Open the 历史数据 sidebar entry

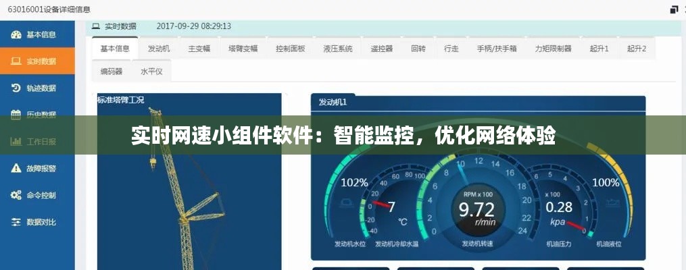[x=37, y=115]
